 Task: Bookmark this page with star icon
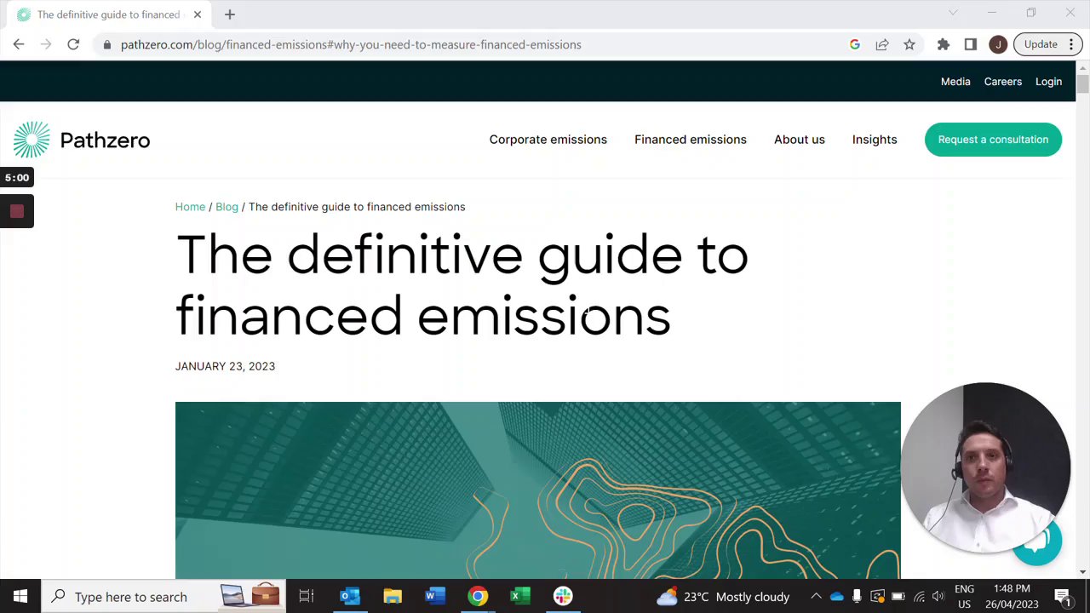pos(909,44)
